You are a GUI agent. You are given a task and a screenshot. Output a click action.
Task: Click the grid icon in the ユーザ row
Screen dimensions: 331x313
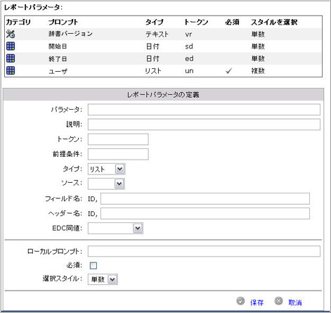11,70
